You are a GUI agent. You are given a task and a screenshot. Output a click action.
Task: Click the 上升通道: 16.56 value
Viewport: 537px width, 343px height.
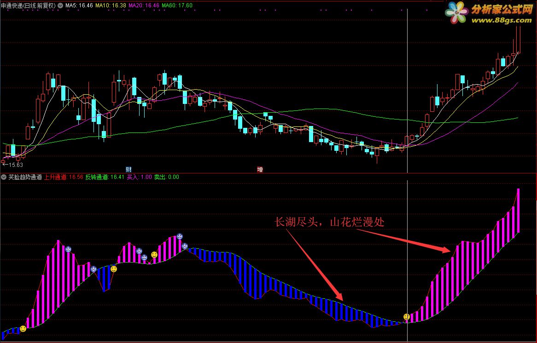pos(64,177)
